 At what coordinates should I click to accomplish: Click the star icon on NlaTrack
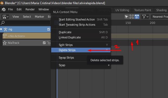coord(5,43)
